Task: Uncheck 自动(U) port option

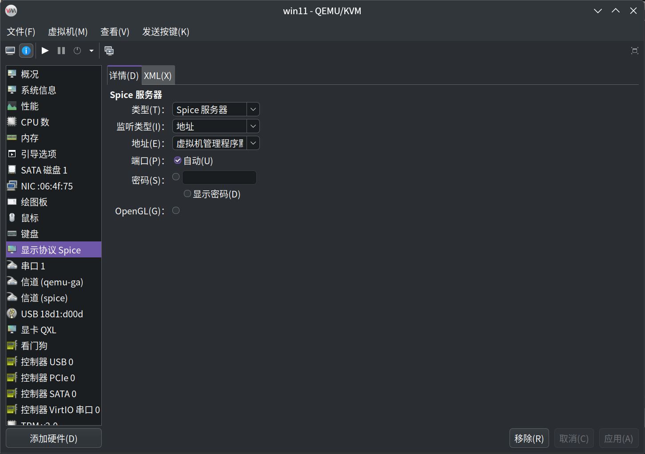Action: pos(177,160)
